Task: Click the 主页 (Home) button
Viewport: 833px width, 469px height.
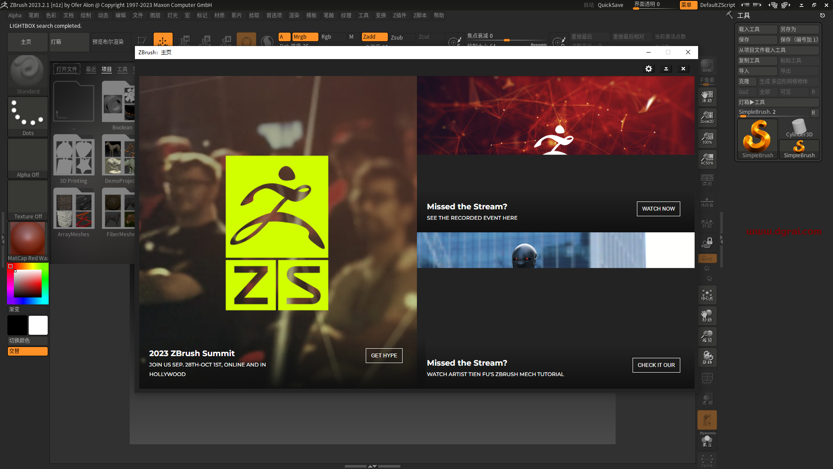Action: tap(27, 42)
